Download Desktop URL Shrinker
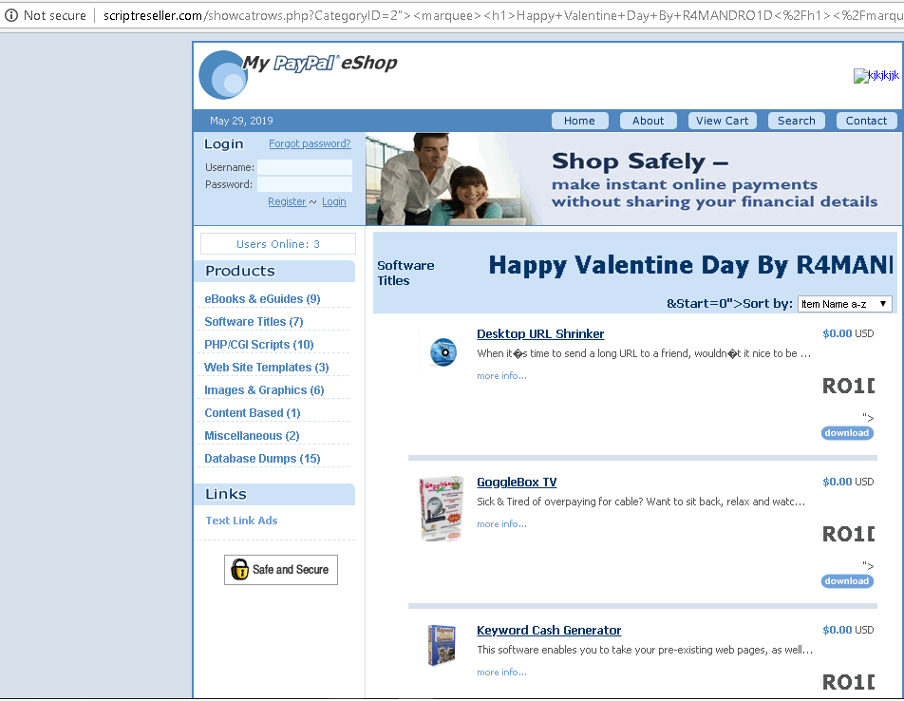 pos(847,433)
